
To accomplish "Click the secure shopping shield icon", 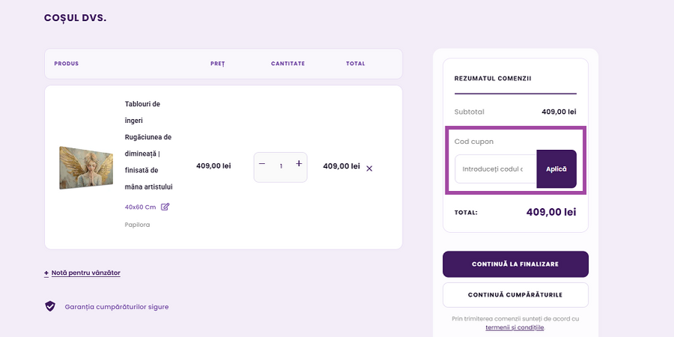I will pos(50,306).
